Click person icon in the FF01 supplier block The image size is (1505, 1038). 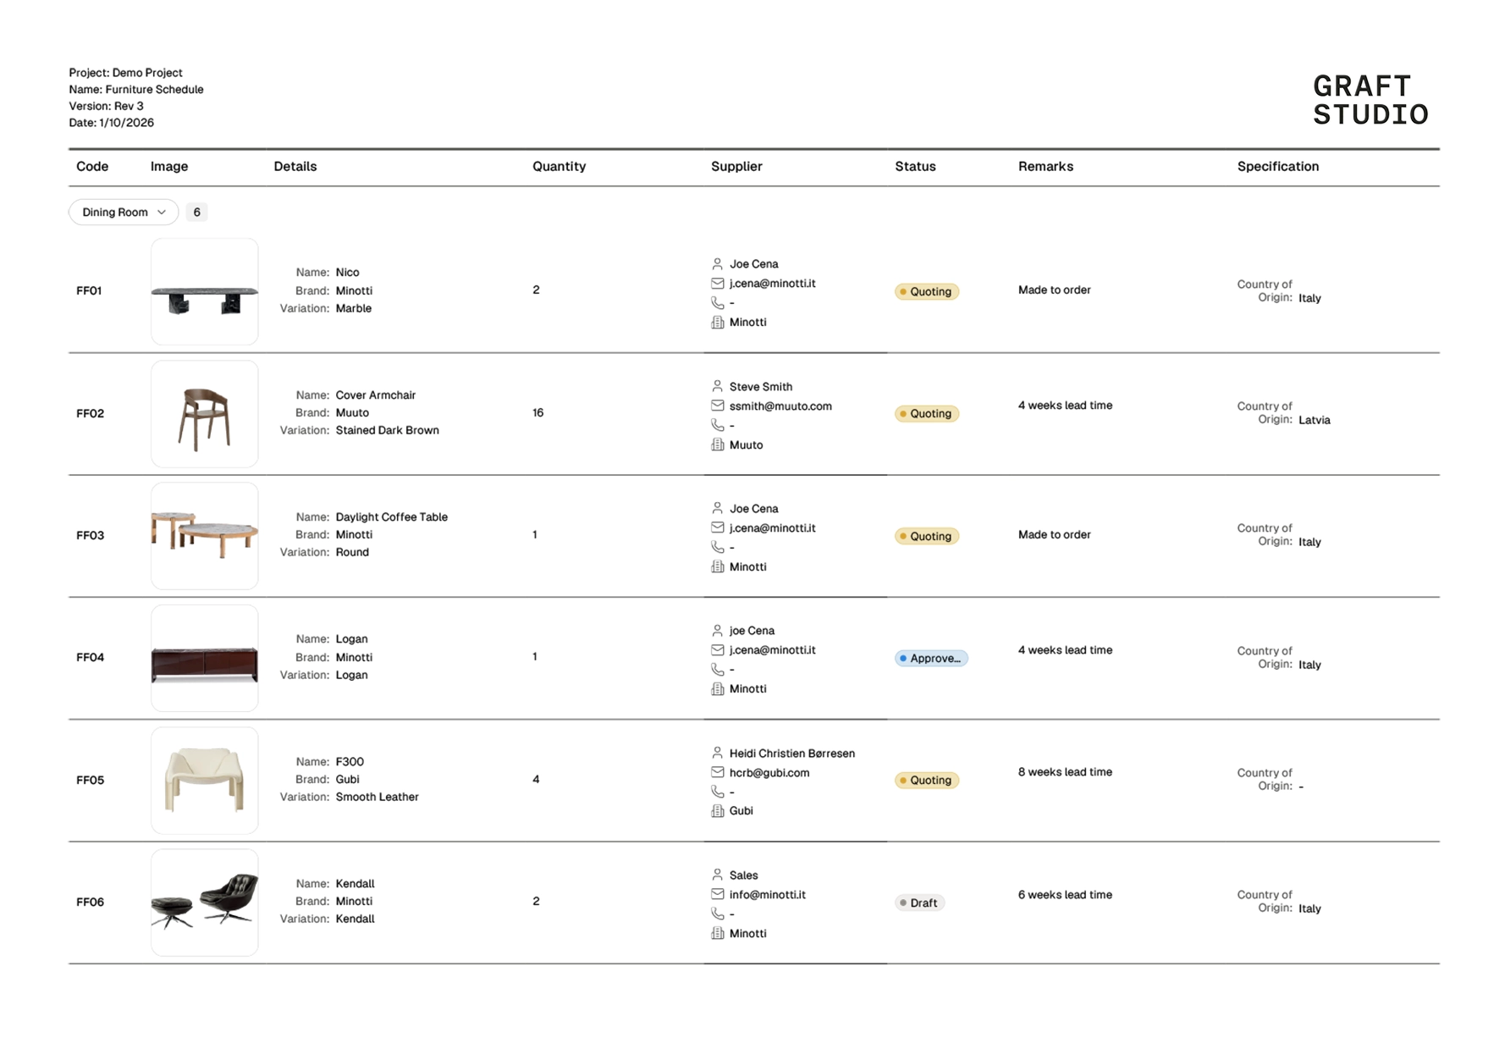[717, 264]
